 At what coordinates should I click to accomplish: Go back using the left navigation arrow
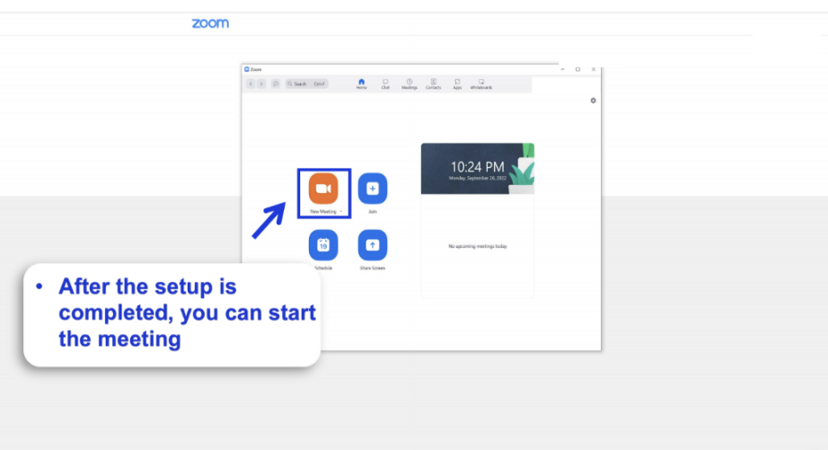(251, 84)
